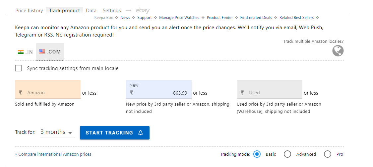Viewport: 373px width, 167px height.
Task: Click the eBay logo tab
Action: (143, 11)
